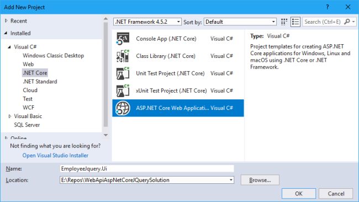The image size is (359, 202).
Task: Click the xUnit Test Project icon
Action: coord(123,91)
